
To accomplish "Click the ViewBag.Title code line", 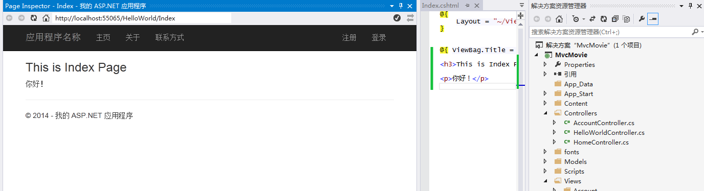I will coord(478,50).
